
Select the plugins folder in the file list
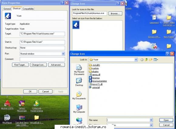pyautogui.click(x=94, y=71)
